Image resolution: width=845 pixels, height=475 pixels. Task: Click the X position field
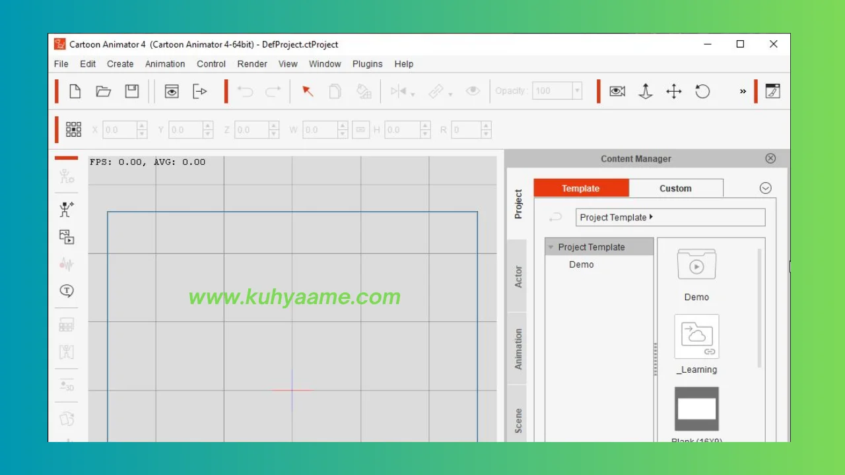point(119,130)
